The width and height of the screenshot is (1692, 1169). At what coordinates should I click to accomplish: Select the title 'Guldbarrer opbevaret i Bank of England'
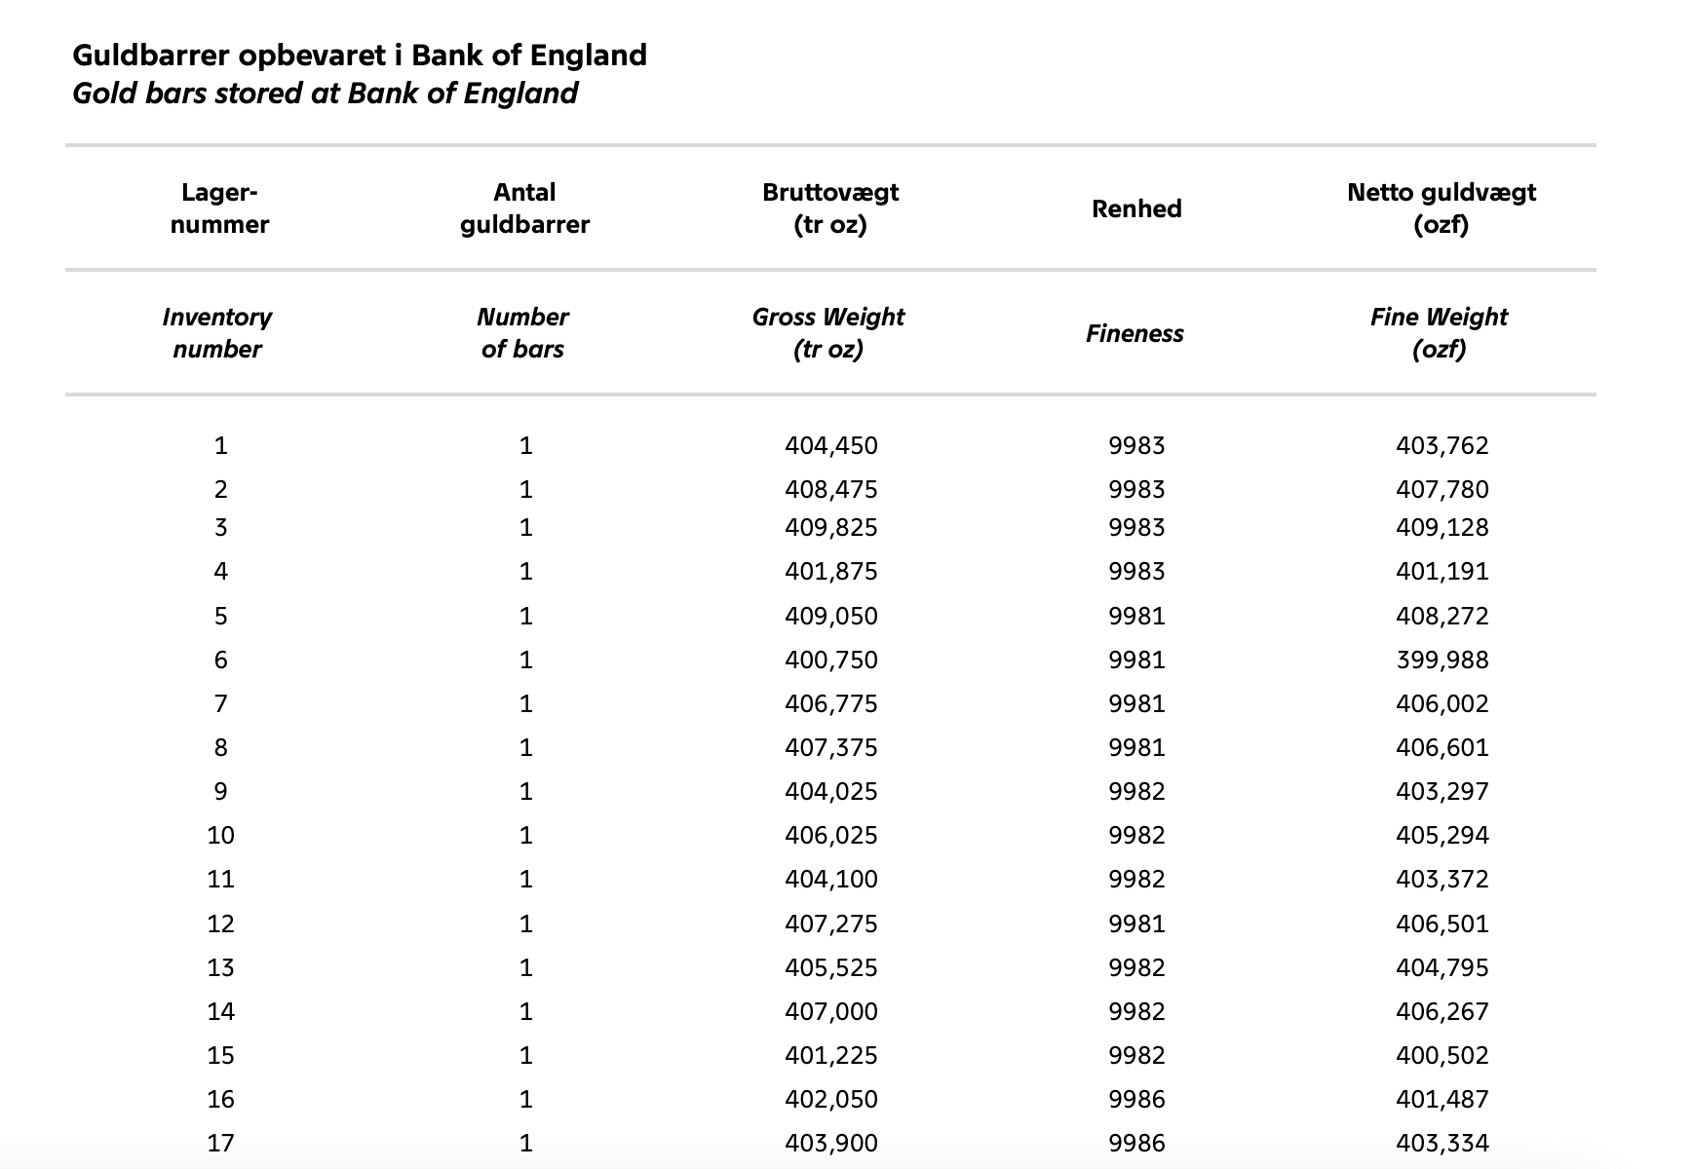click(360, 56)
